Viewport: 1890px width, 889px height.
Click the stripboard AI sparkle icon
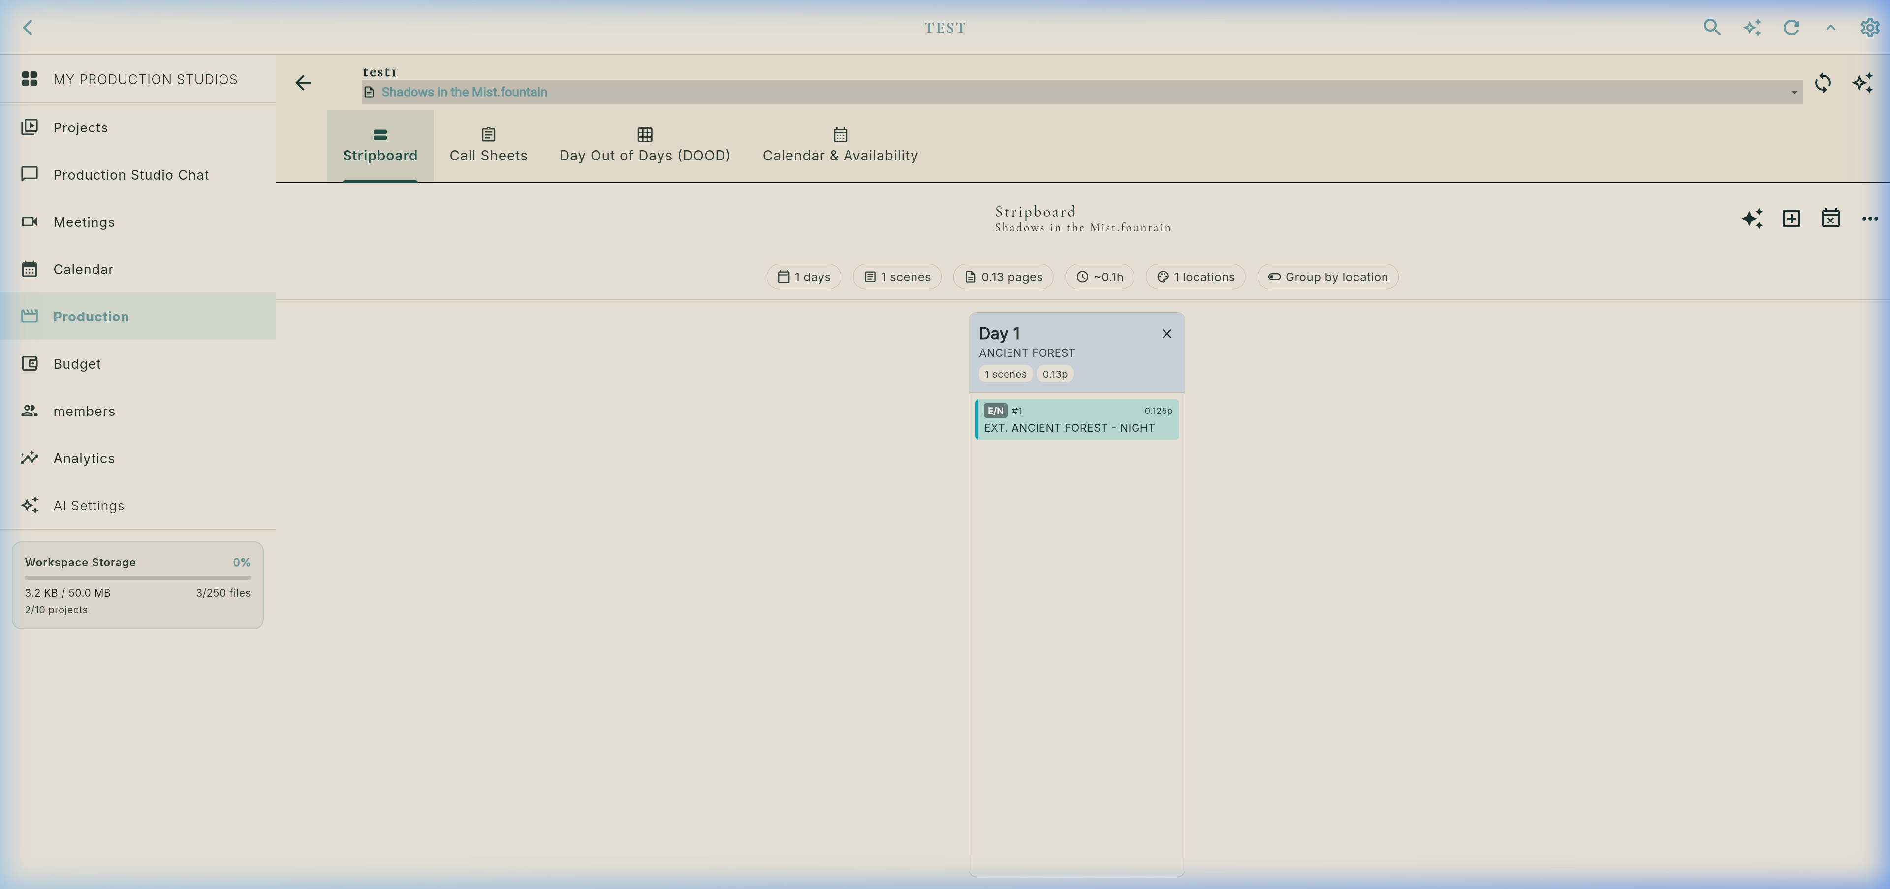point(1752,218)
